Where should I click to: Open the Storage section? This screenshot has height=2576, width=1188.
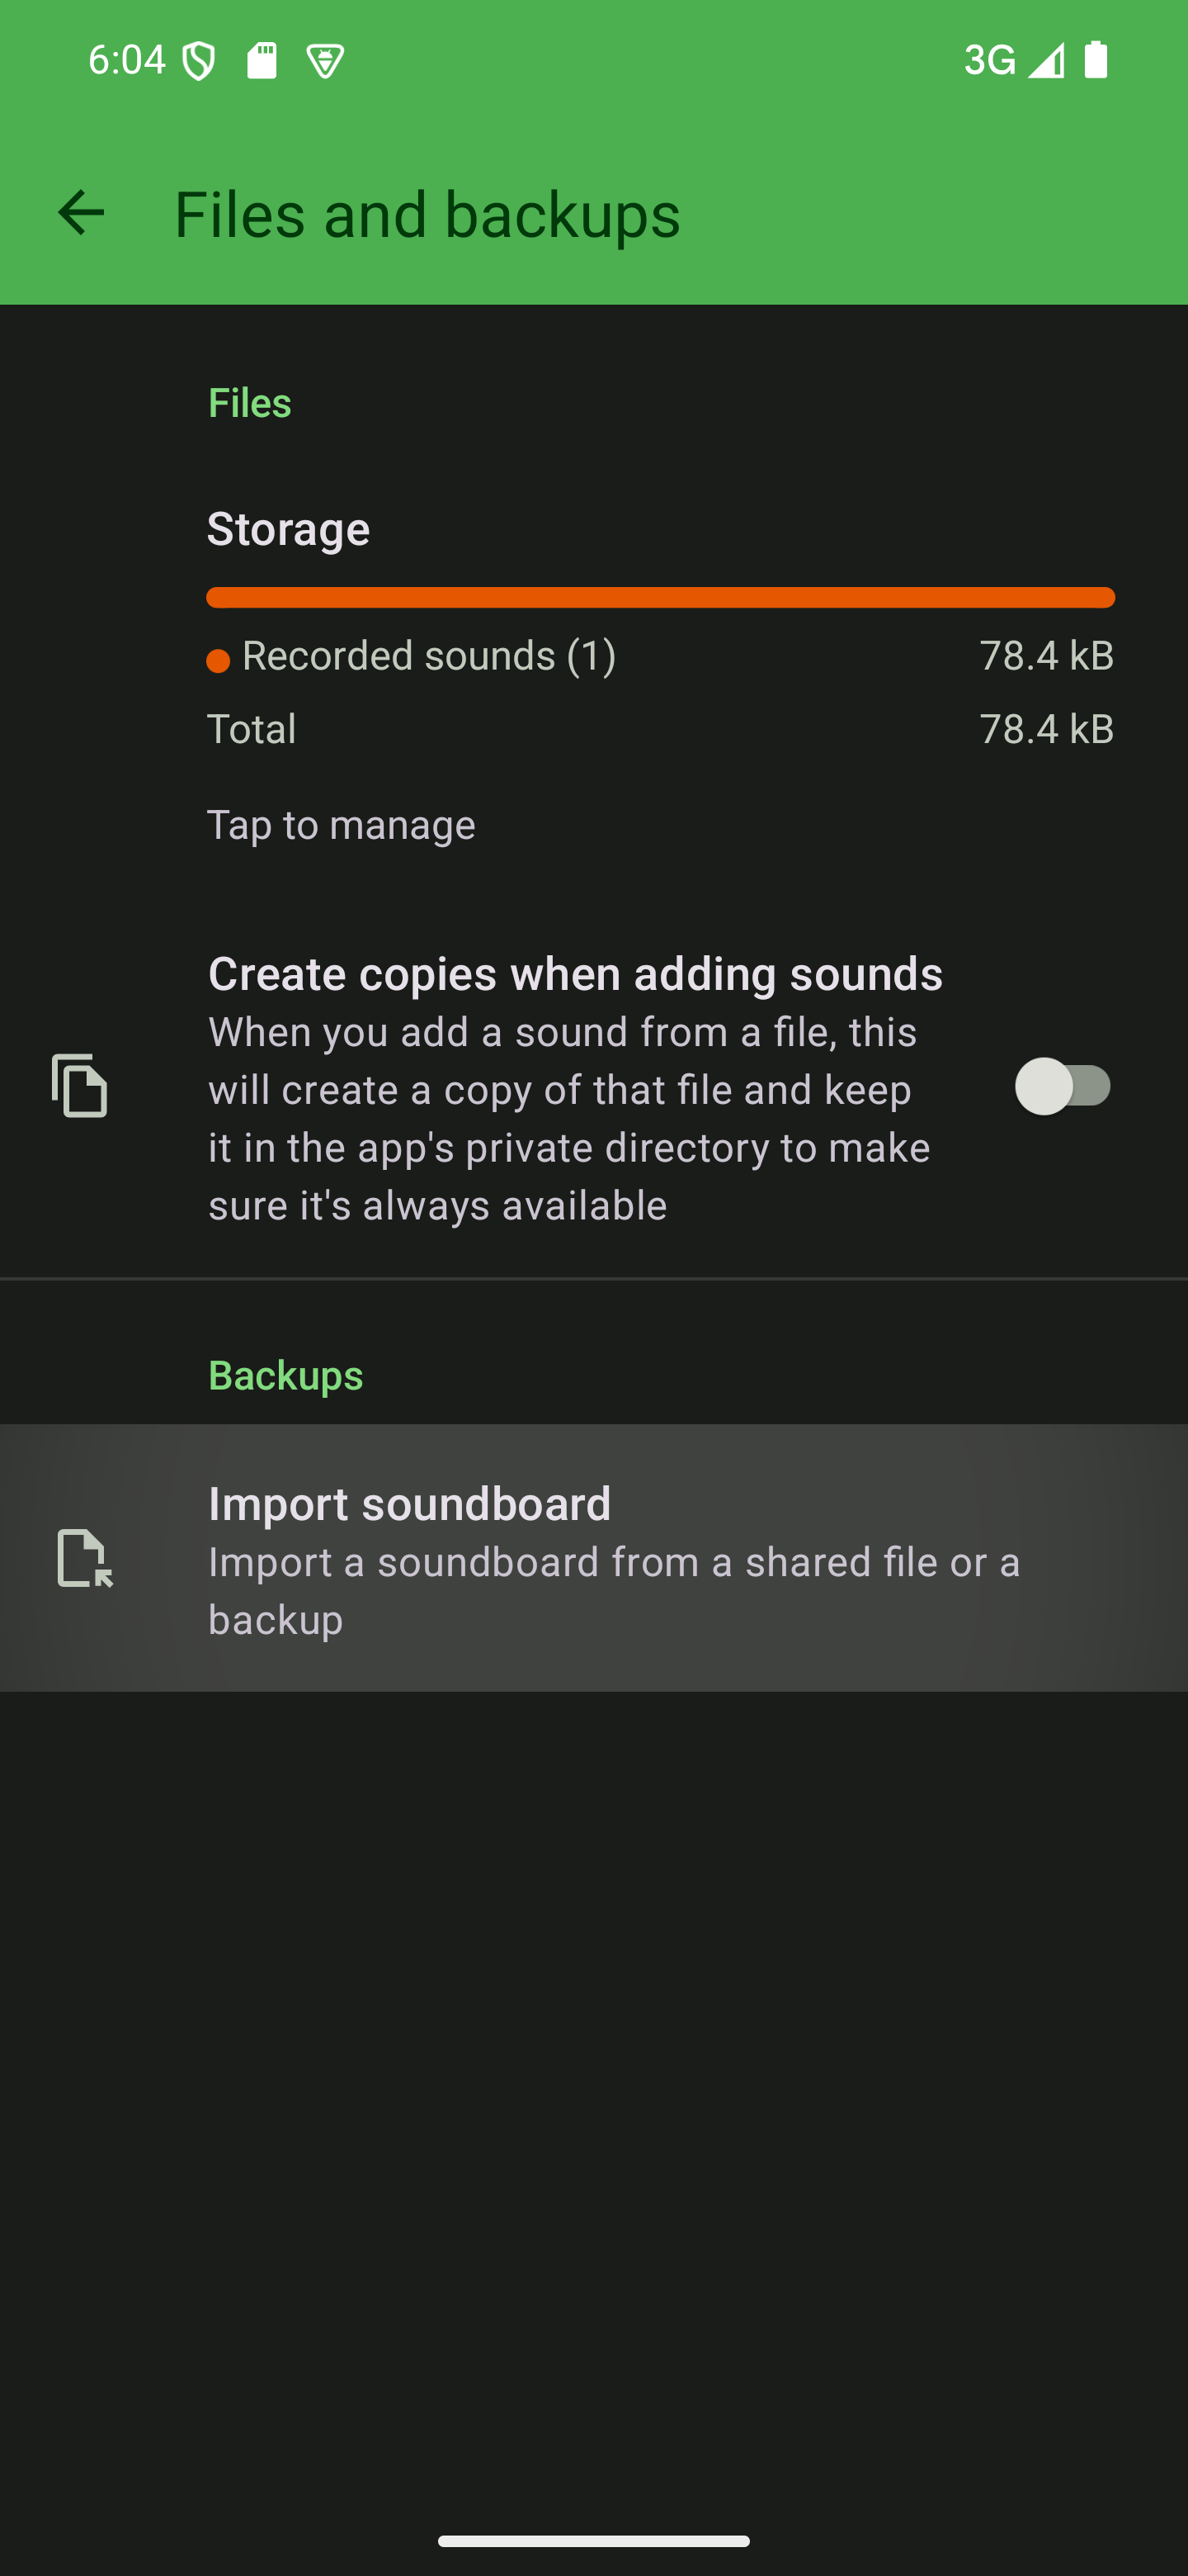pyautogui.click(x=288, y=528)
